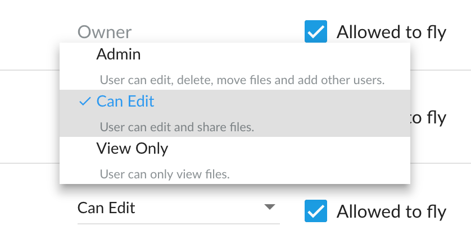Click the Admin description about adding other users

242,80
